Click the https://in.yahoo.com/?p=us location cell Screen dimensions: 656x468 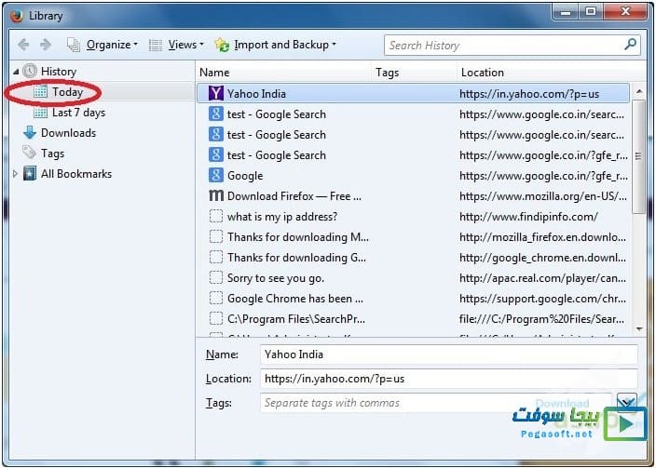529,94
